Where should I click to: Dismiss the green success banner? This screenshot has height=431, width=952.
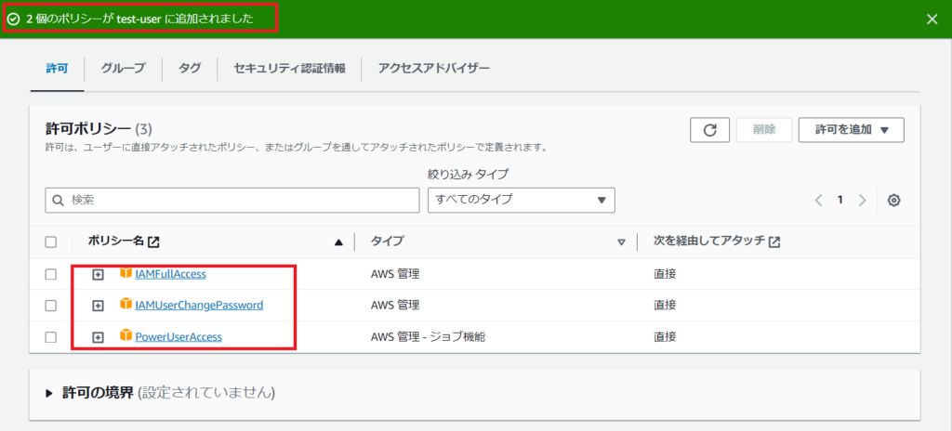(932, 19)
